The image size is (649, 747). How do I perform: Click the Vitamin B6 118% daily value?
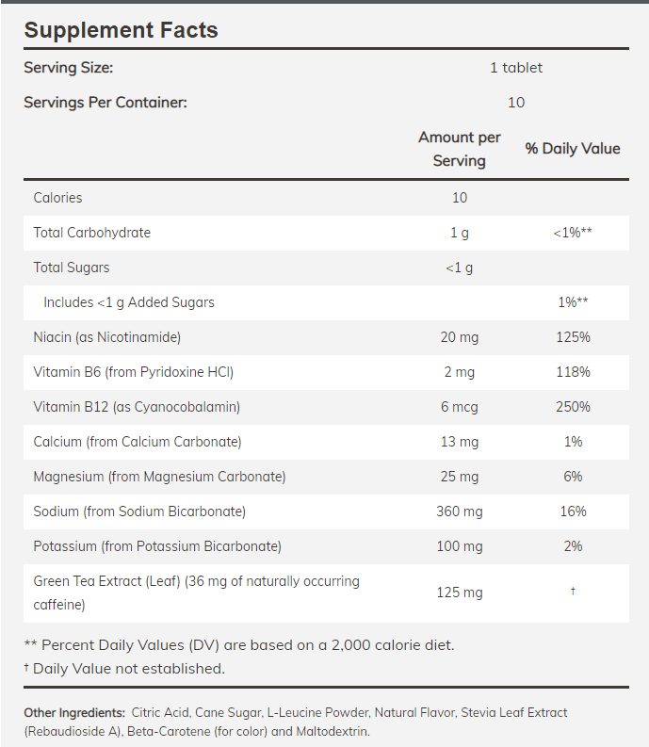click(573, 372)
